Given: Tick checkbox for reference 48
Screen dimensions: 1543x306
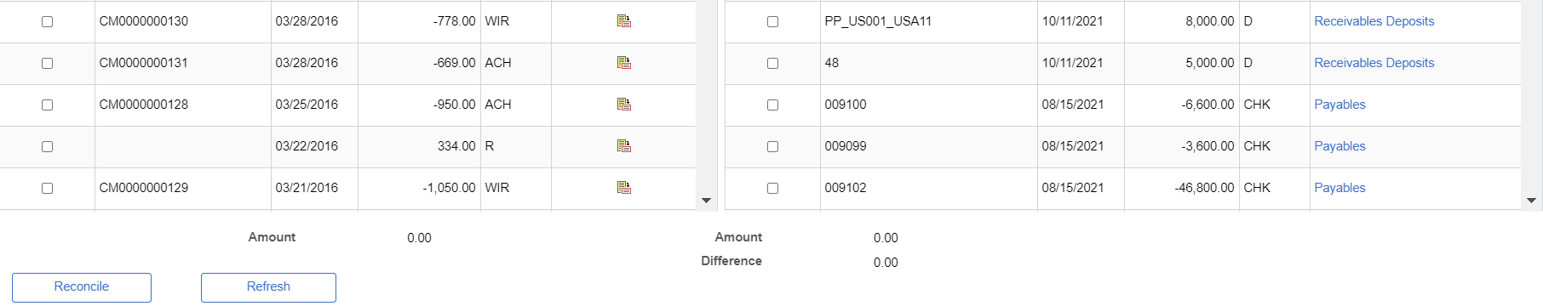Looking at the screenshot, I should [x=772, y=63].
